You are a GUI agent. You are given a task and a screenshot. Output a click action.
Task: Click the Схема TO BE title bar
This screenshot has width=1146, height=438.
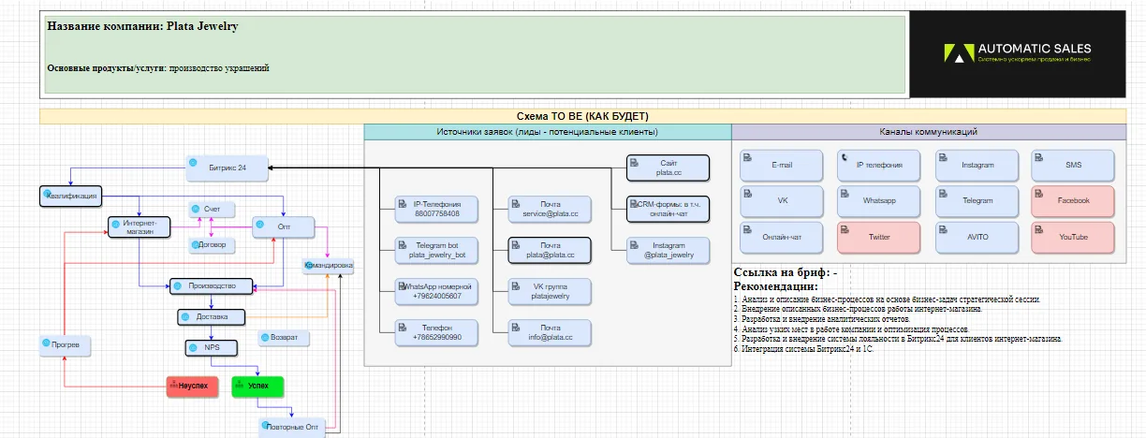582,116
